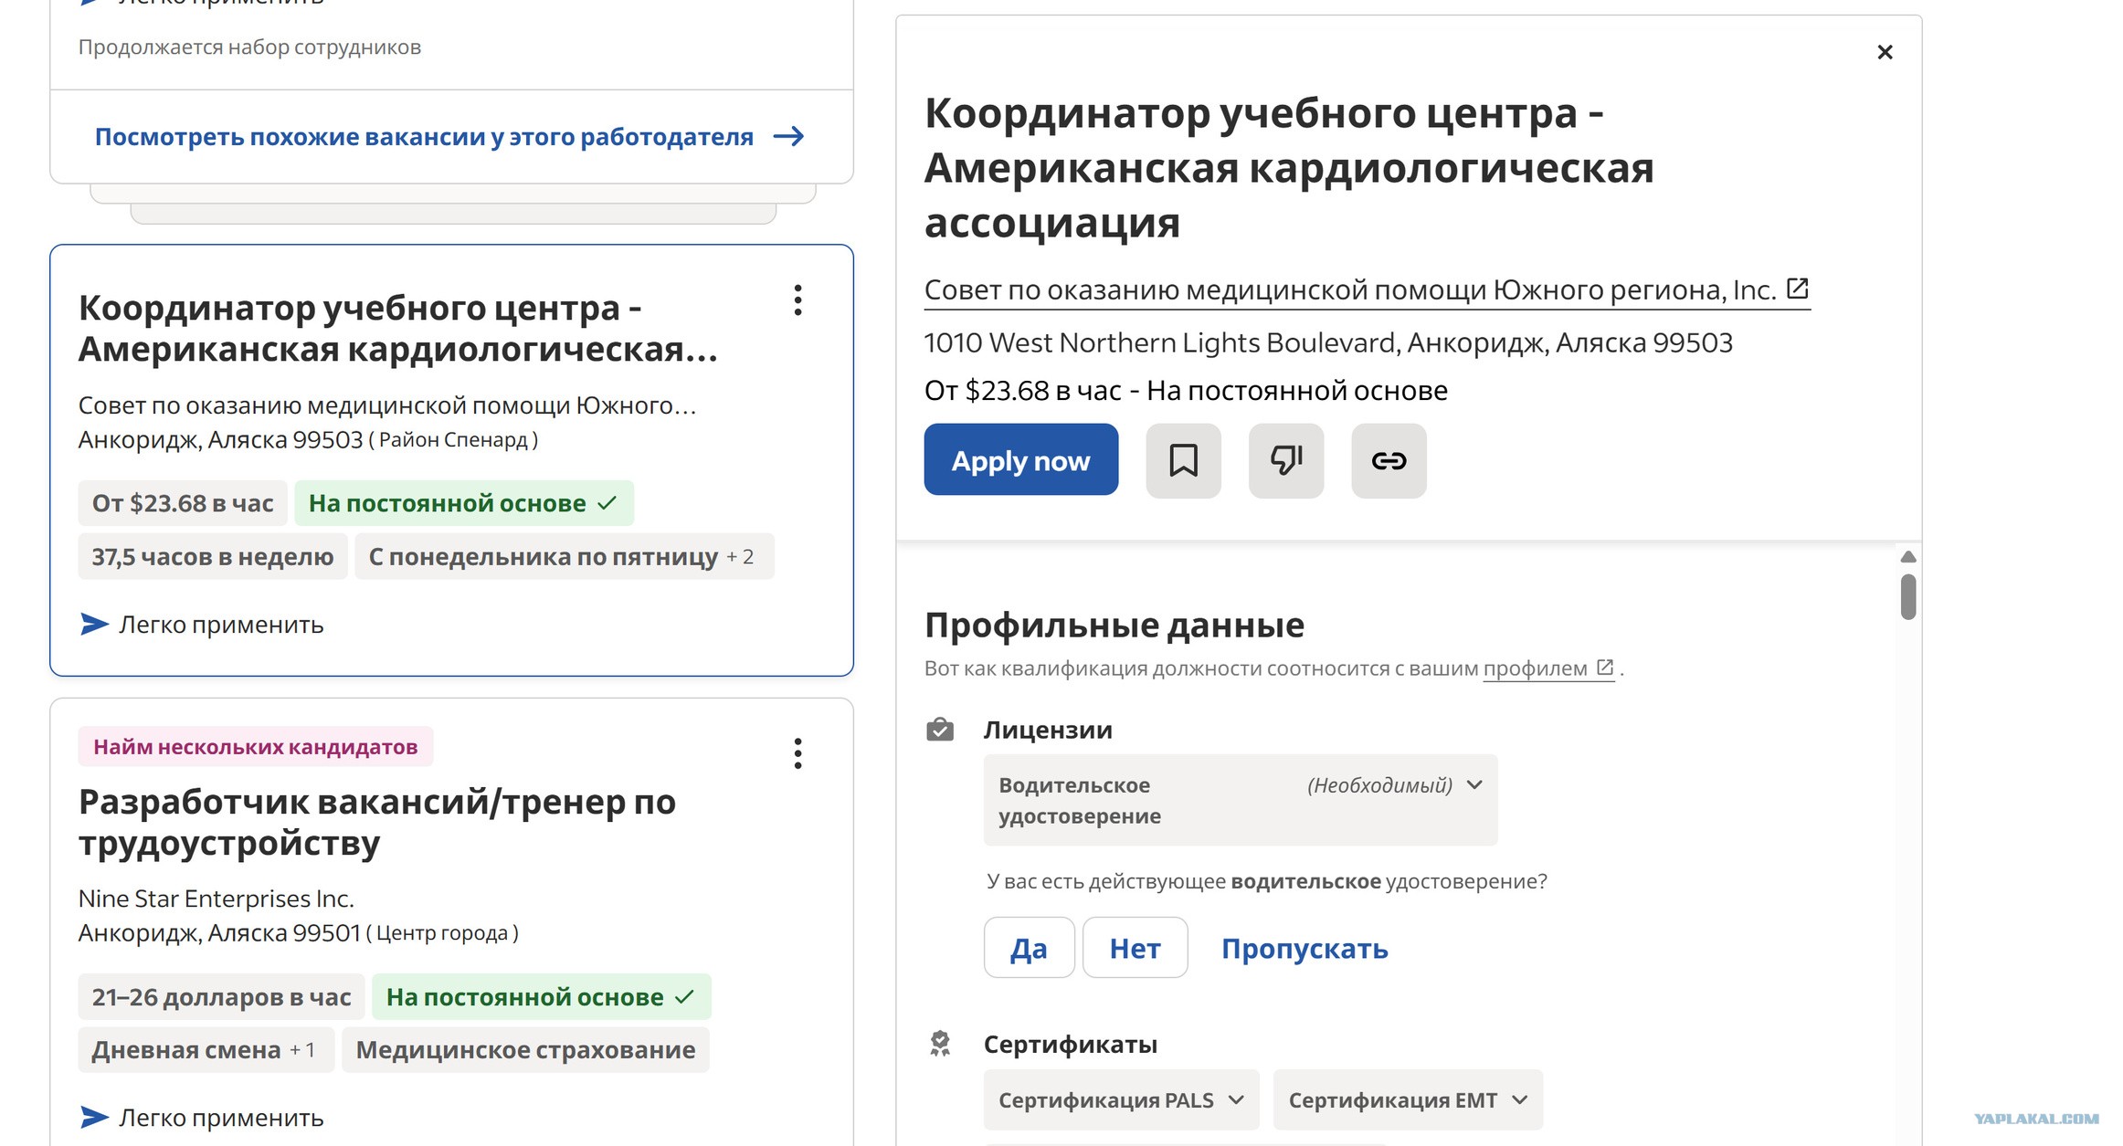Screen dimensions: 2123x1146
Task: Click the arrow next to Посмотреть похожие вакансии
Action: [x=788, y=137]
